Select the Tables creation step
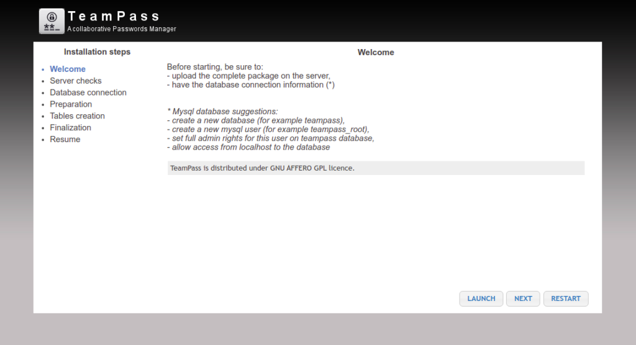Viewport: 636px width, 345px height. pos(77,116)
